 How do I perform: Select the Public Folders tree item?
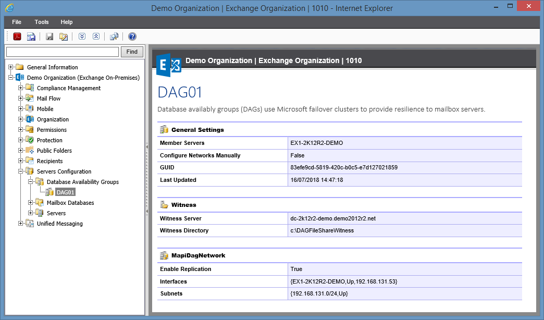[54, 151]
